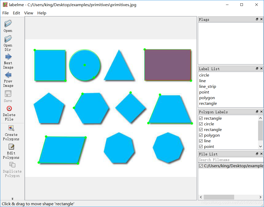Uncheck the circle polygon label
This screenshot has height=207, width=264.
tap(201, 124)
